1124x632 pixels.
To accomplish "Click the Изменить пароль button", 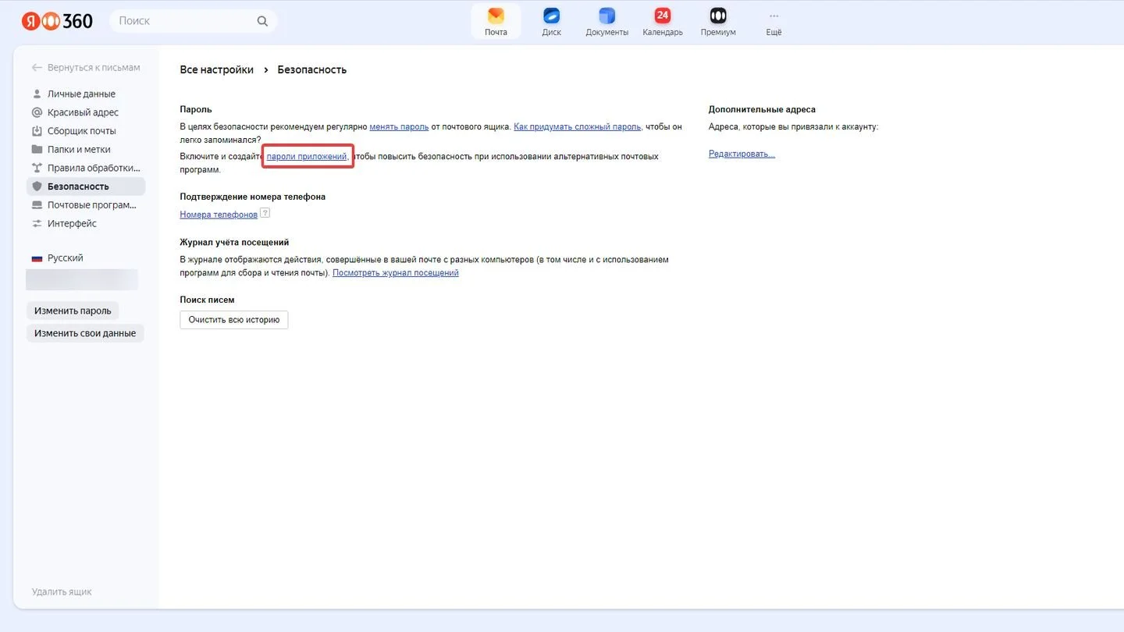I will (73, 311).
